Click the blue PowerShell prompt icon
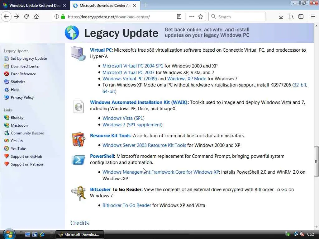Viewport: 319px width, 239px height. click(x=79, y=160)
